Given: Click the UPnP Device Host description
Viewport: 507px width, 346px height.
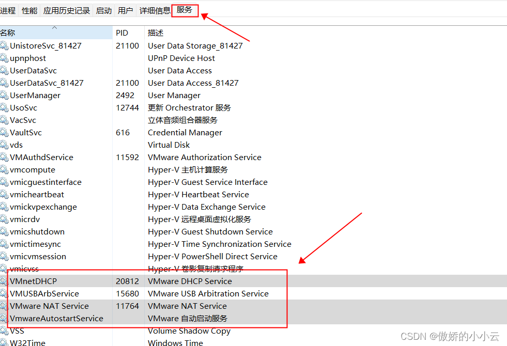Looking at the screenshot, I should pyautogui.click(x=181, y=58).
